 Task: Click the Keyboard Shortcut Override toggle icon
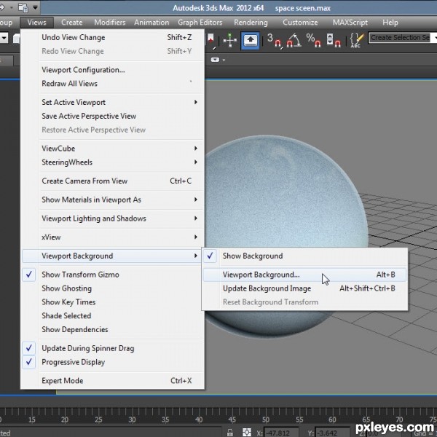pyautogui.click(x=251, y=41)
